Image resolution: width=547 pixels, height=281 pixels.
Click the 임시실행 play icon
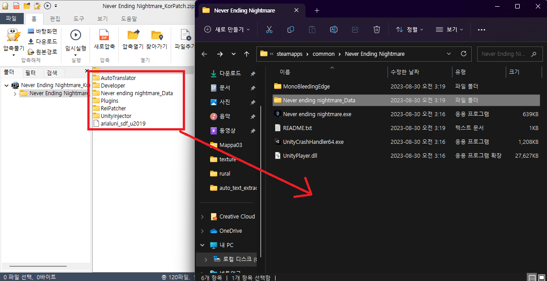pyautogui.click(x=76, y=35)
